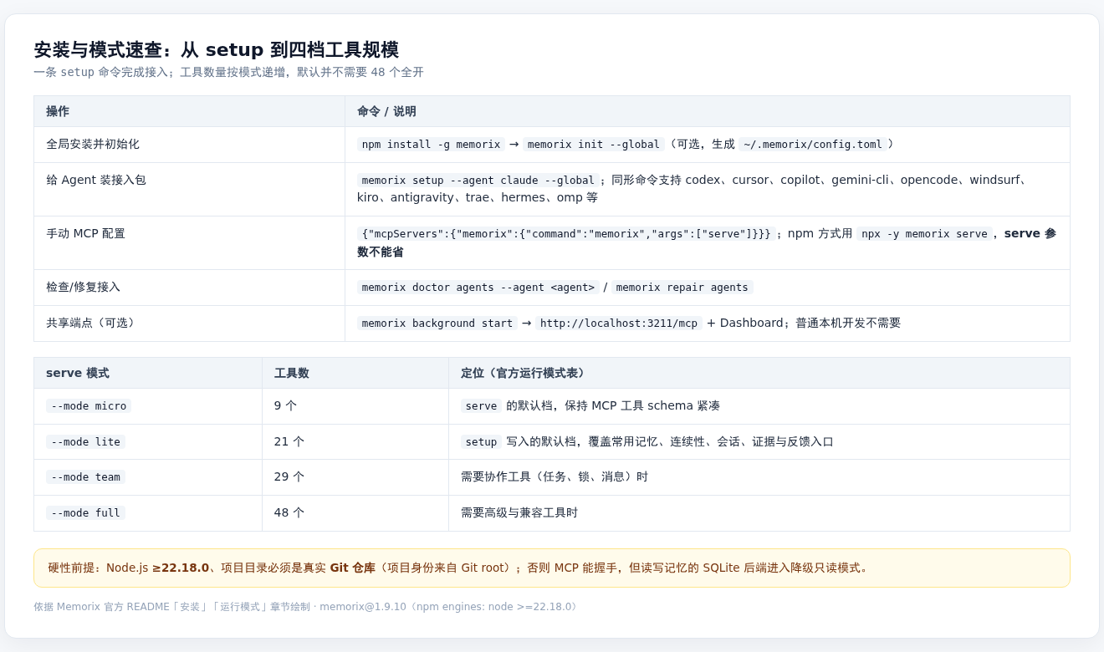Viewport: 1104px width, 652px height.
Task: Click the "需要协作工具（任务、锁、消息）时" description
Action: point(555,476)
